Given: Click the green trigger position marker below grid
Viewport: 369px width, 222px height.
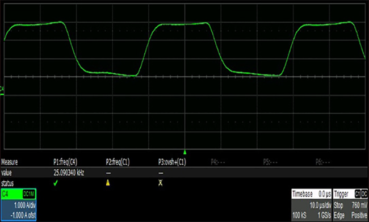Looking at the screenshot, I should [184, 152].
